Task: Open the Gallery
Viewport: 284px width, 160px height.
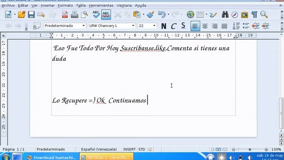Action: tap(245, 15)
